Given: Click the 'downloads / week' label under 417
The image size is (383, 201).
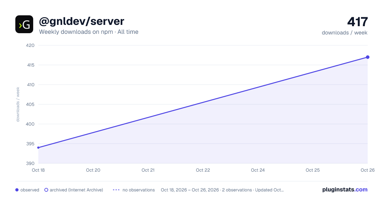Looking at the screenshot, I should point(345,33).
